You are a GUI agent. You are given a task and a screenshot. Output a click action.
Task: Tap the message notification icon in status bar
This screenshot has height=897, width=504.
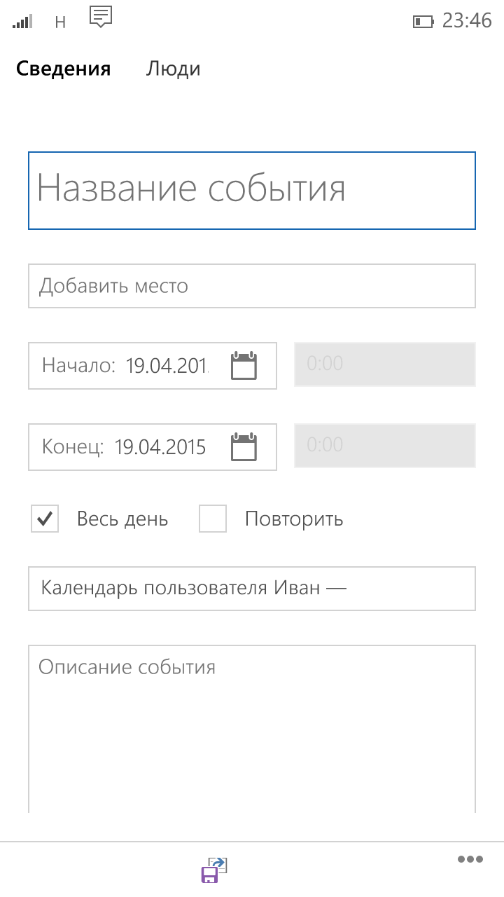pos(101,17)
